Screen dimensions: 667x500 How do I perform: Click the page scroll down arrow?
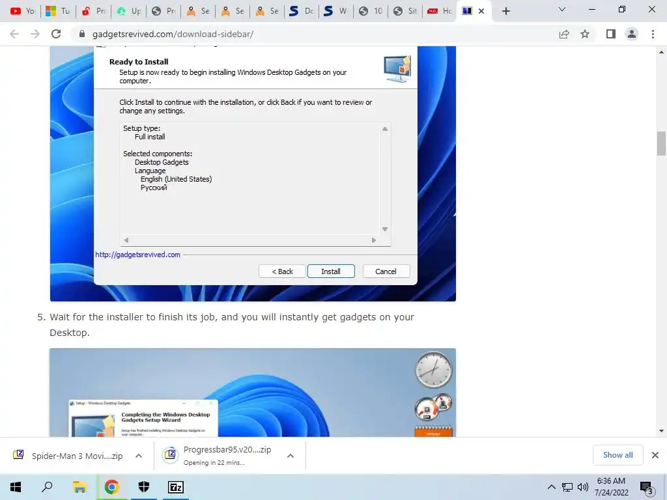(x=661, y=431)
